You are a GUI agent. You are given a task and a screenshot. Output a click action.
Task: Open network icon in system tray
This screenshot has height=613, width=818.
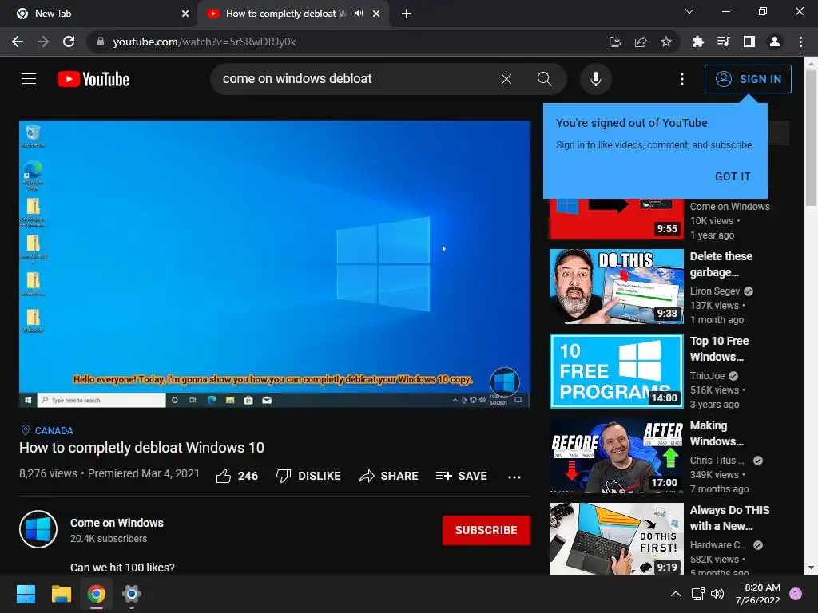tap(697, 594)
